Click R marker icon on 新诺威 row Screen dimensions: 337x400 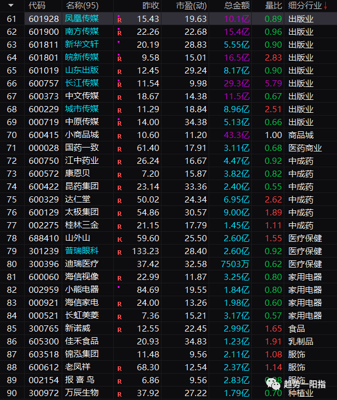(x=119, y=330)
